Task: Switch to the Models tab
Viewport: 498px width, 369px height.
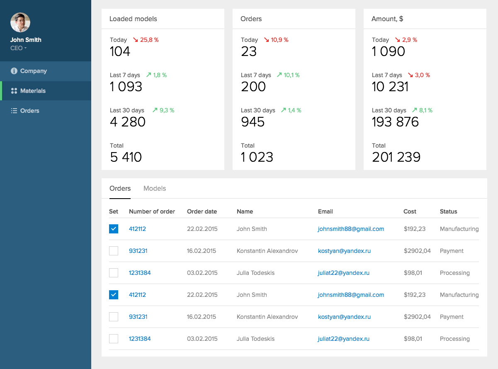Action: click(x=155, y=189)
